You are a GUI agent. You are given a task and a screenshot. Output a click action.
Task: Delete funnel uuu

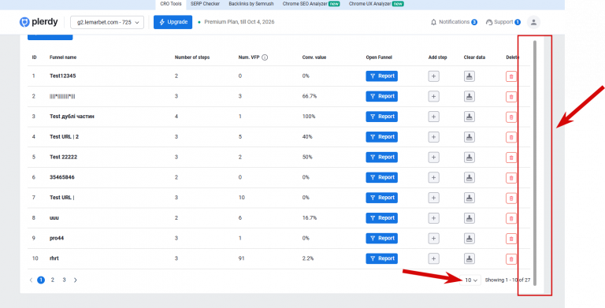(x=511, y=218)
